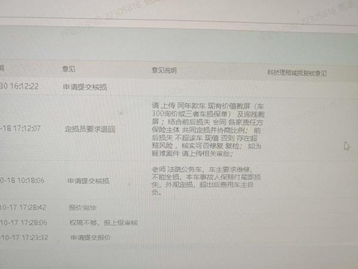
Task: Click the partially visible time column header
Action: click(x=2, y=68)
